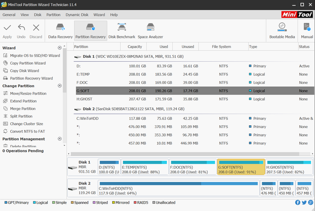Click the sidebar scroll-up arrow
Image resolution: width=315 pixels, height=211 pixels.
click(x=64, y=46)
